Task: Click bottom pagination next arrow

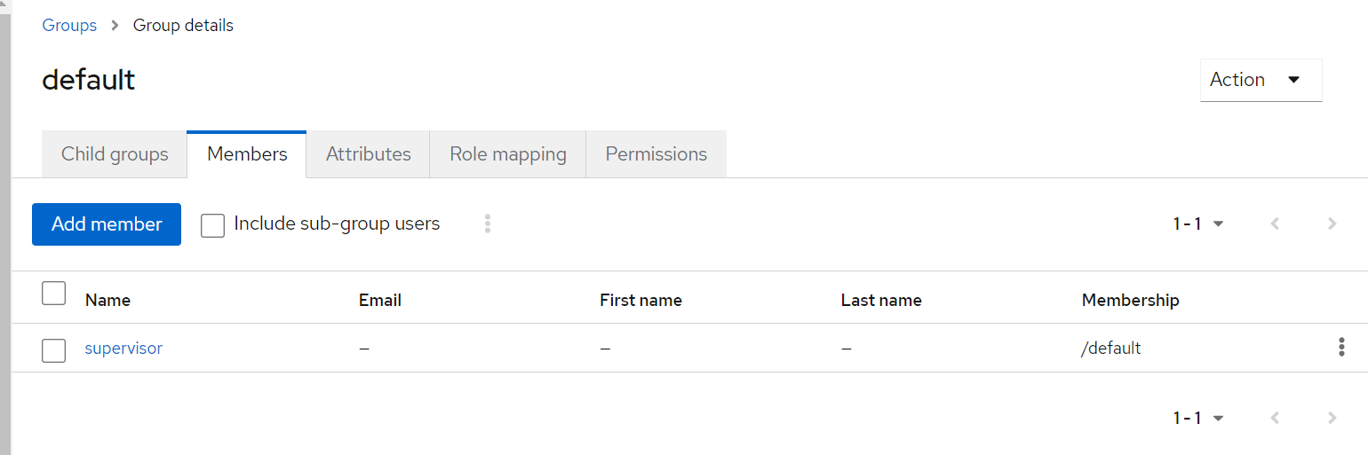Action: click(1332, 418)
